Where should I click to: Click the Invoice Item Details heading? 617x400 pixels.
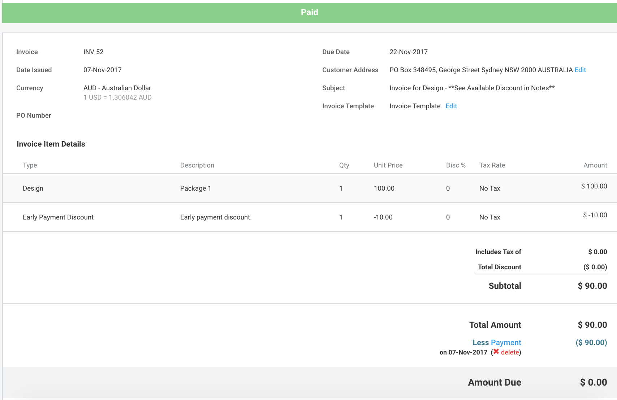51,144
